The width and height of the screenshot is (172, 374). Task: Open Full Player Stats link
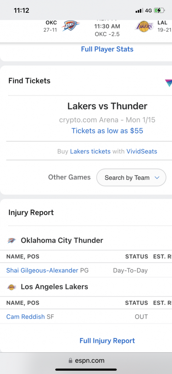(107, 49)
